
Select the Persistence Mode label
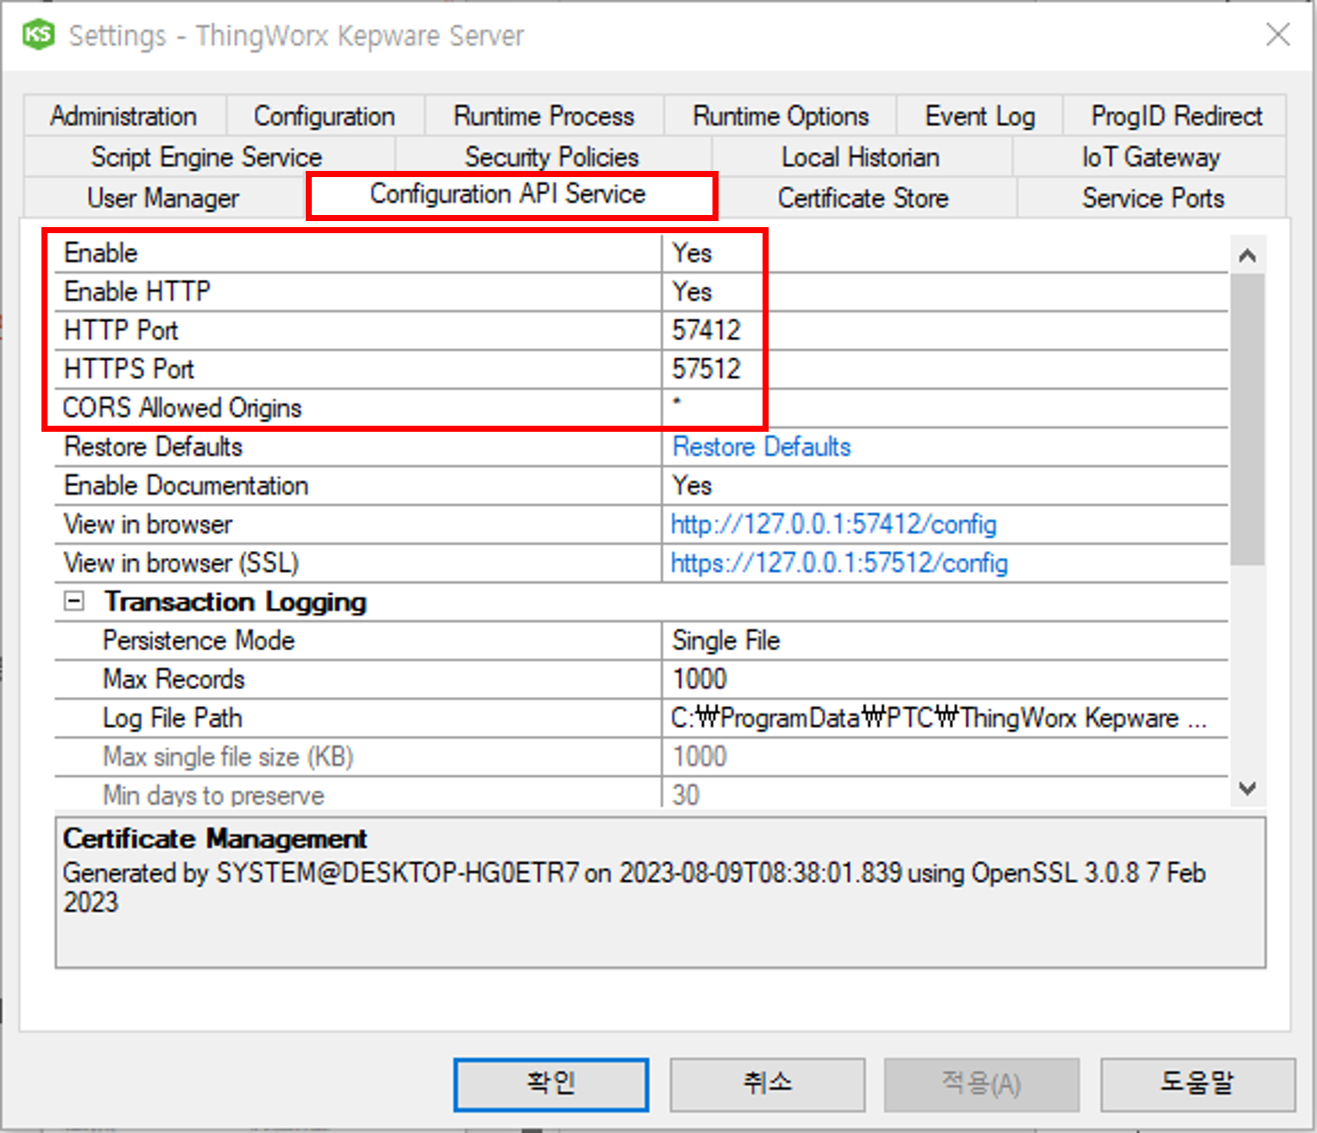199,641
